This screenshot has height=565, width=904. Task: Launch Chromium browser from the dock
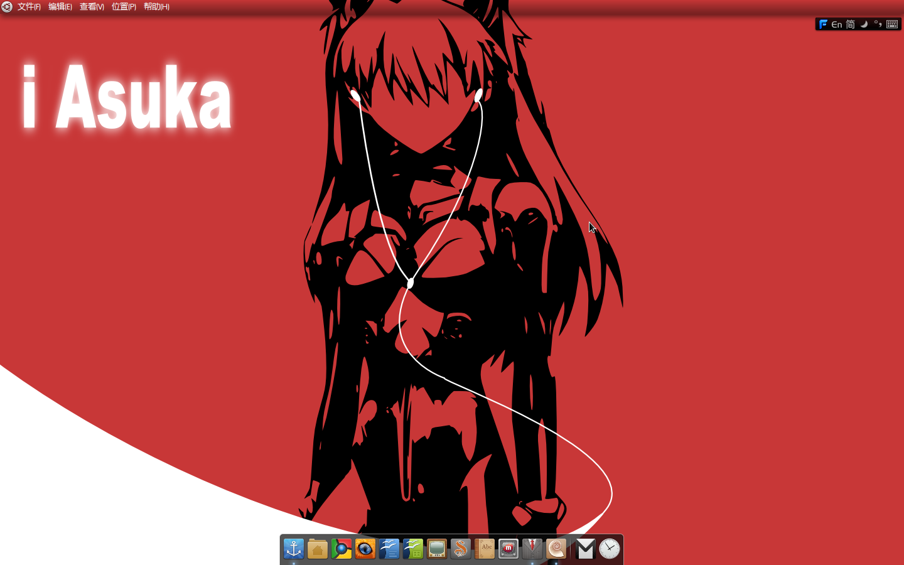(342, 549)
